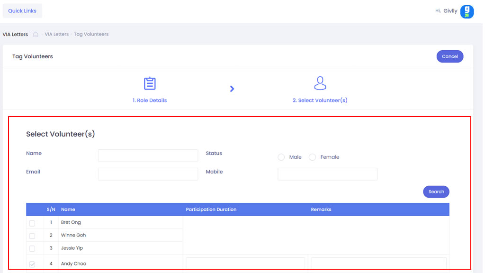Viewport: 485px width, 273px height.
Task: Focus the Name input field
Action: point(148,155)
